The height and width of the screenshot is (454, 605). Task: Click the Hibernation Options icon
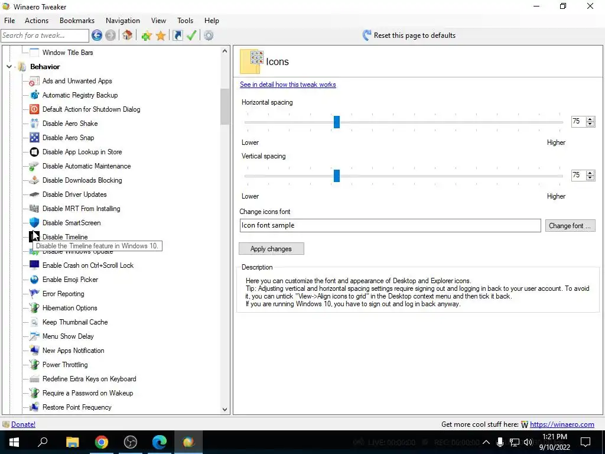(x=34, y=307)
